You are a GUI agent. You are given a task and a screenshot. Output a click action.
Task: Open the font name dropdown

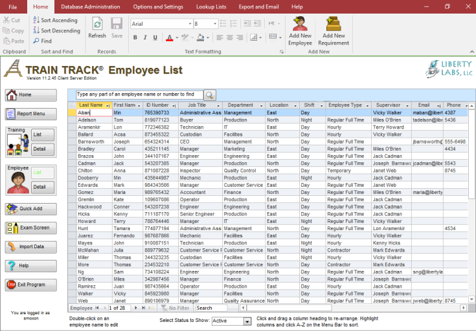[x=190, y=24]
